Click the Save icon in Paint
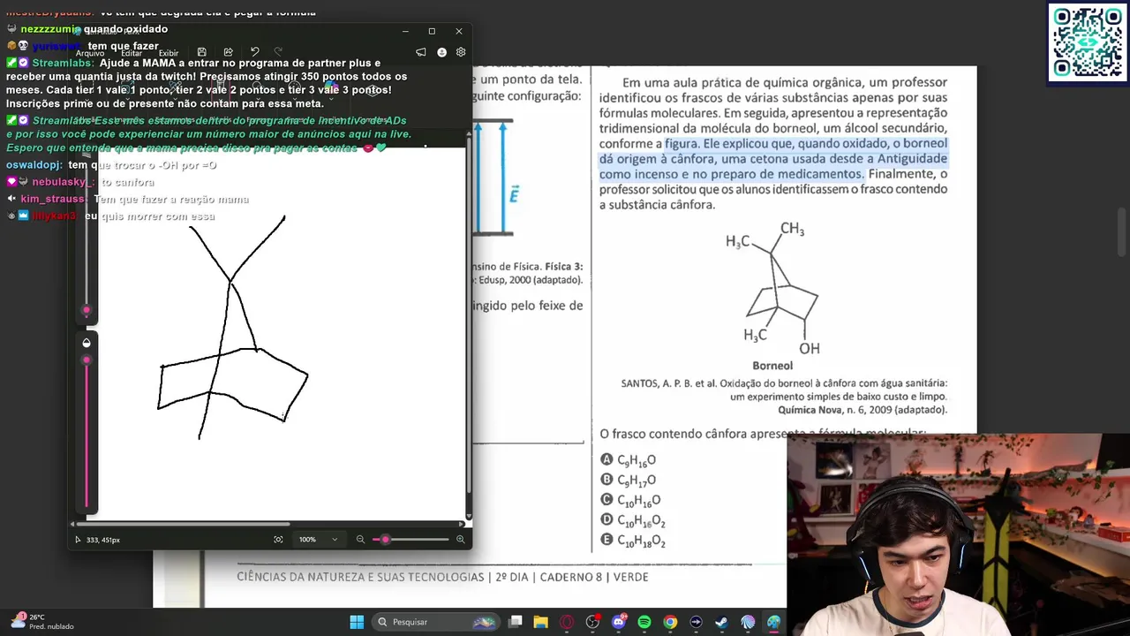1130x636 pixels. point(202,52)
